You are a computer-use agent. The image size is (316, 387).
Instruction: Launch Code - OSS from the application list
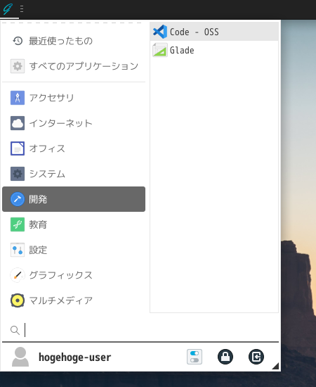click(214, 32)
